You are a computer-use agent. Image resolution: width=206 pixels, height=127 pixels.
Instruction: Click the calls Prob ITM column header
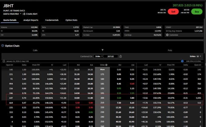click(x=36, y=65)
